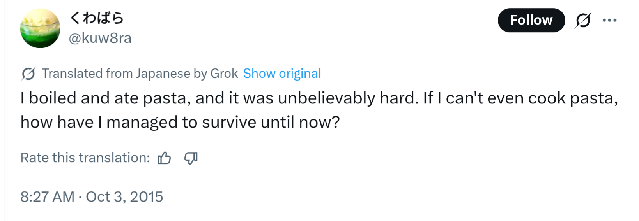Show original Japanese post text
Viewport: 639px width, 221px height.
coord(282,74)
